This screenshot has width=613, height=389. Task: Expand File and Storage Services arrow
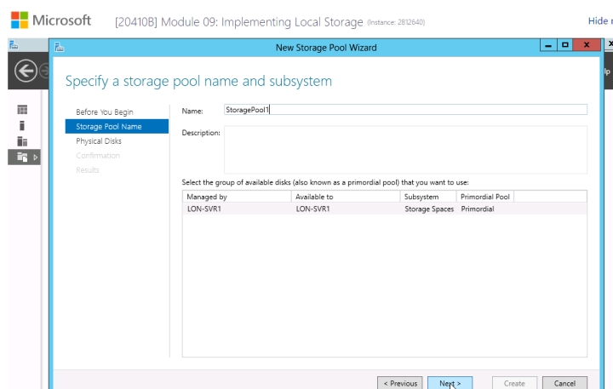pos(35,157)
